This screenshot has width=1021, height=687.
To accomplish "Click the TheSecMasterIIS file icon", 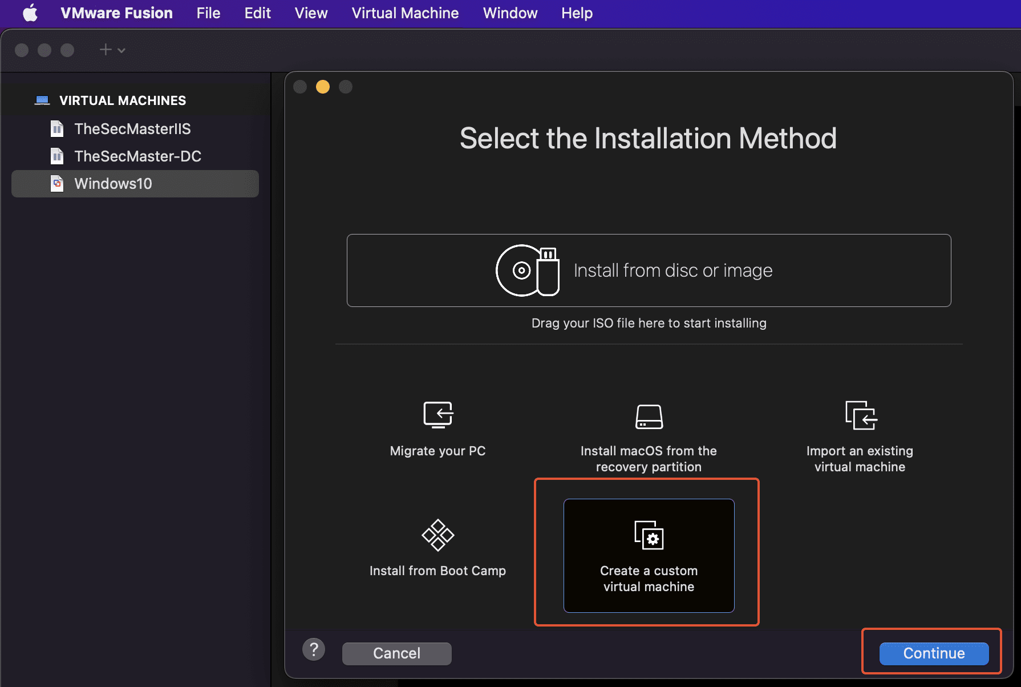I will 57,129.
